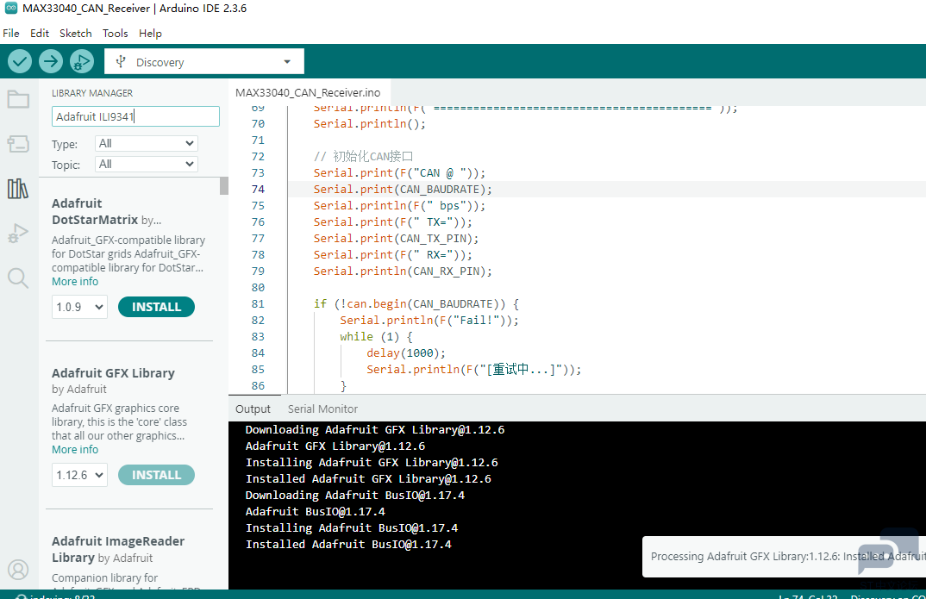Open GFX Library version 1.12.6 dropdown
The width and height of the screenshot is (926, 599).
click(x=79, y=475)
